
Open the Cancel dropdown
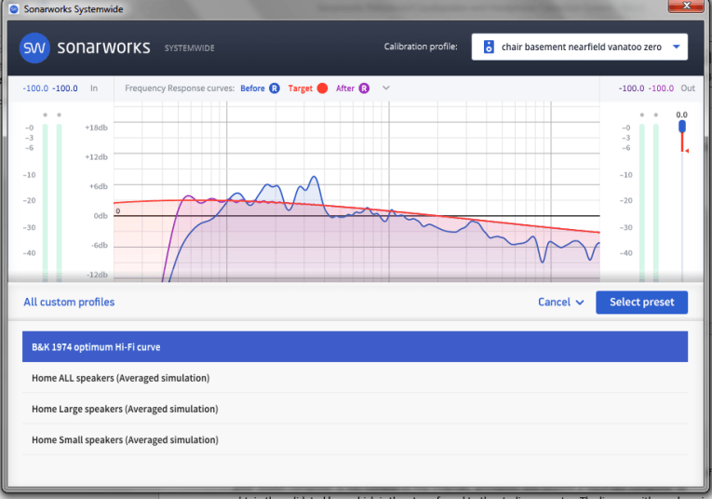click(x=561, y=303)
